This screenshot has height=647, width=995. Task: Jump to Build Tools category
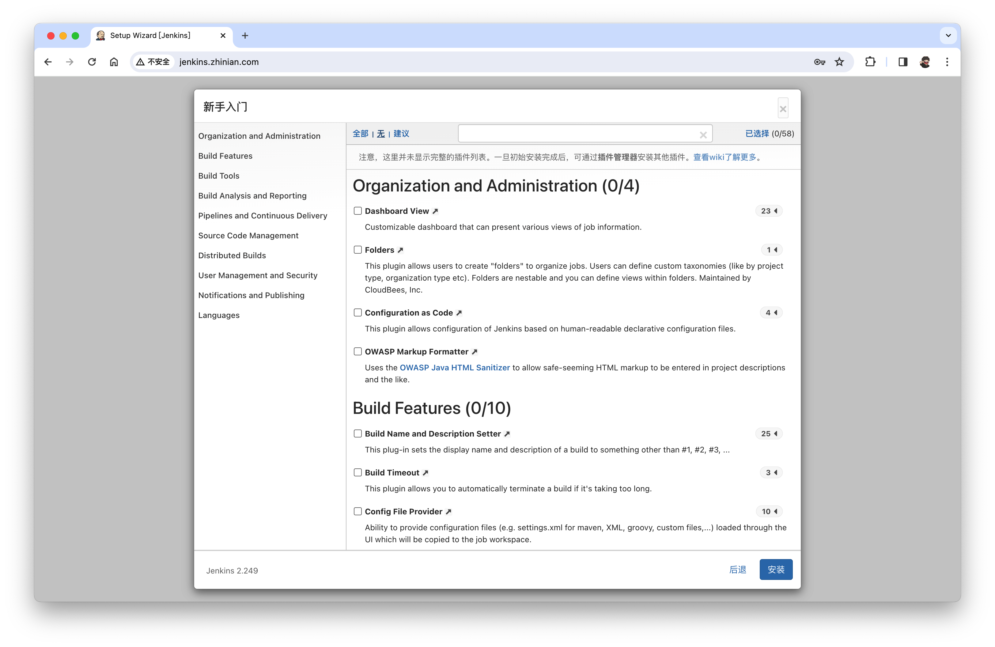[x=219, y=176]
